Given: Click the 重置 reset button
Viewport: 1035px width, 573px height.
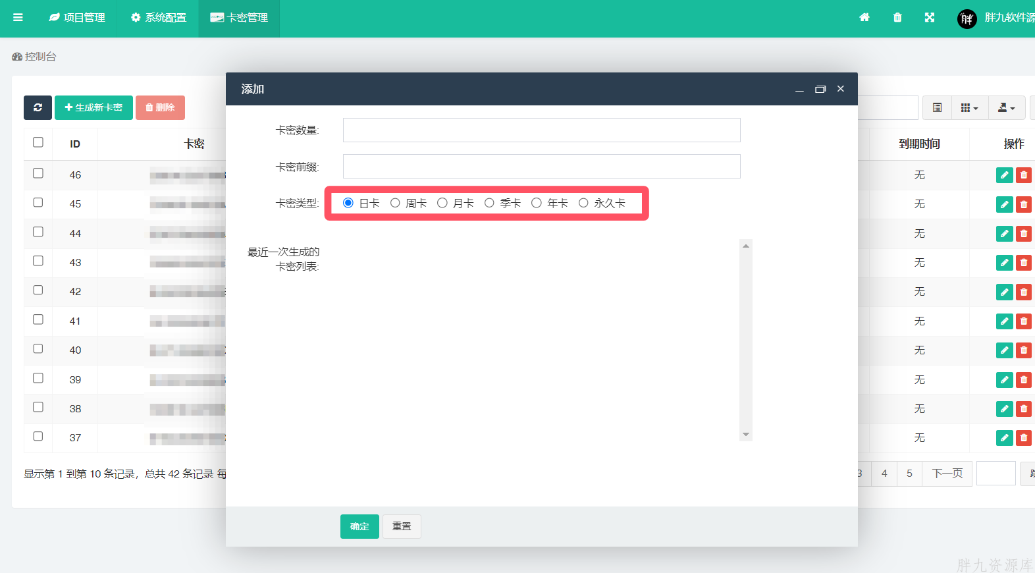Looking at the screenshot, I should 402,526.
